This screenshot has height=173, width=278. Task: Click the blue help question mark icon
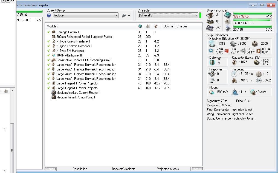(x=49, y=15)
